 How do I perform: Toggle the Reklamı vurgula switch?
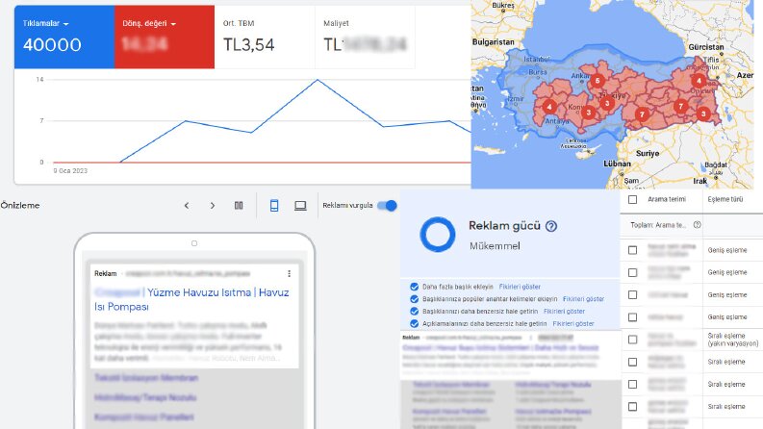point(388,206)
